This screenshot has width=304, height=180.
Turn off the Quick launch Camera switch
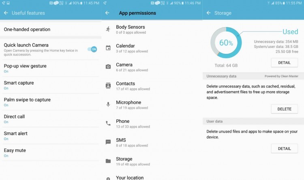(92, 49)
